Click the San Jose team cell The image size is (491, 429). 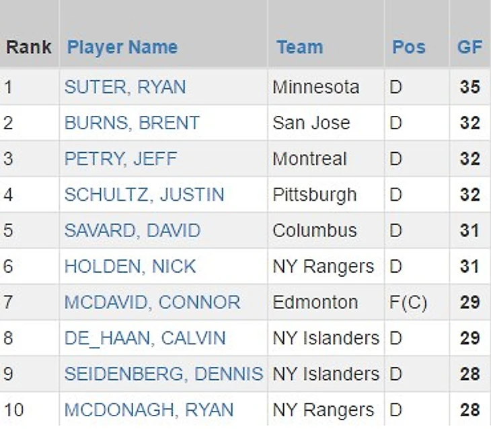311,123
